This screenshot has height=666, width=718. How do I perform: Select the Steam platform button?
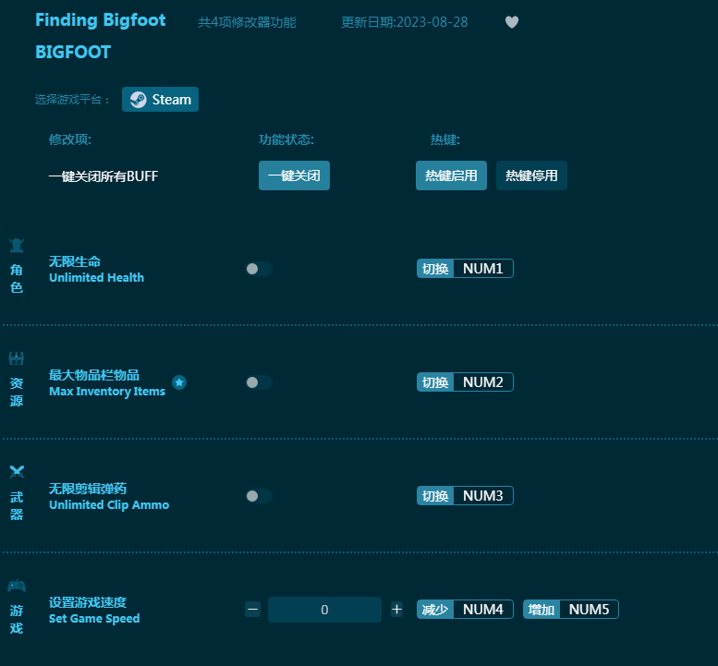click(160, 100)
